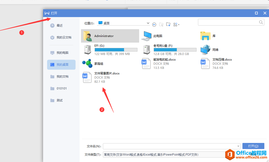Select 此电脑 computer icon
Viewport: 269px width, 162px height.
point(152,36)
